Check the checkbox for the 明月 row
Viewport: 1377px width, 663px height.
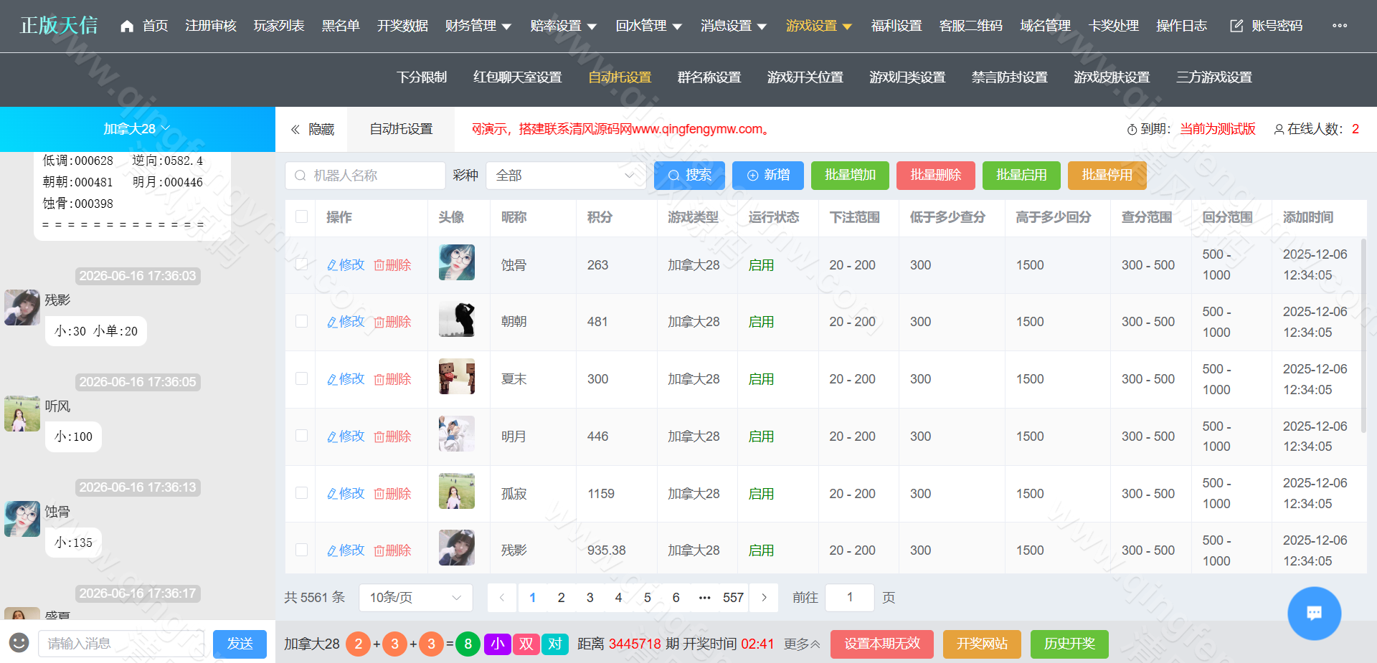coord(301,436)
